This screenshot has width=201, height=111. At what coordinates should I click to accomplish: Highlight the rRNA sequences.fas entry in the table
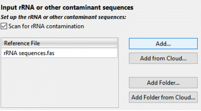pos(59,53)
